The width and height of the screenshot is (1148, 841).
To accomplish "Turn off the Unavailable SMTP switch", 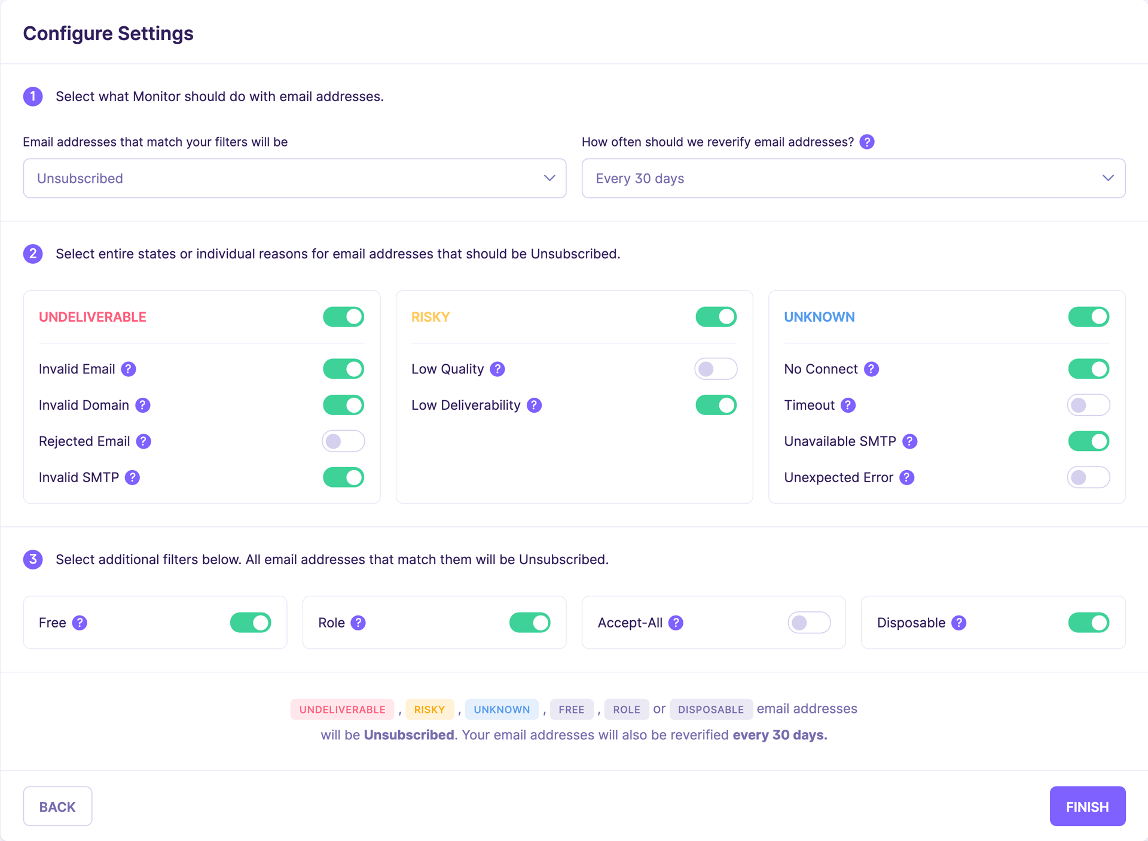I will pos(1089,441).
